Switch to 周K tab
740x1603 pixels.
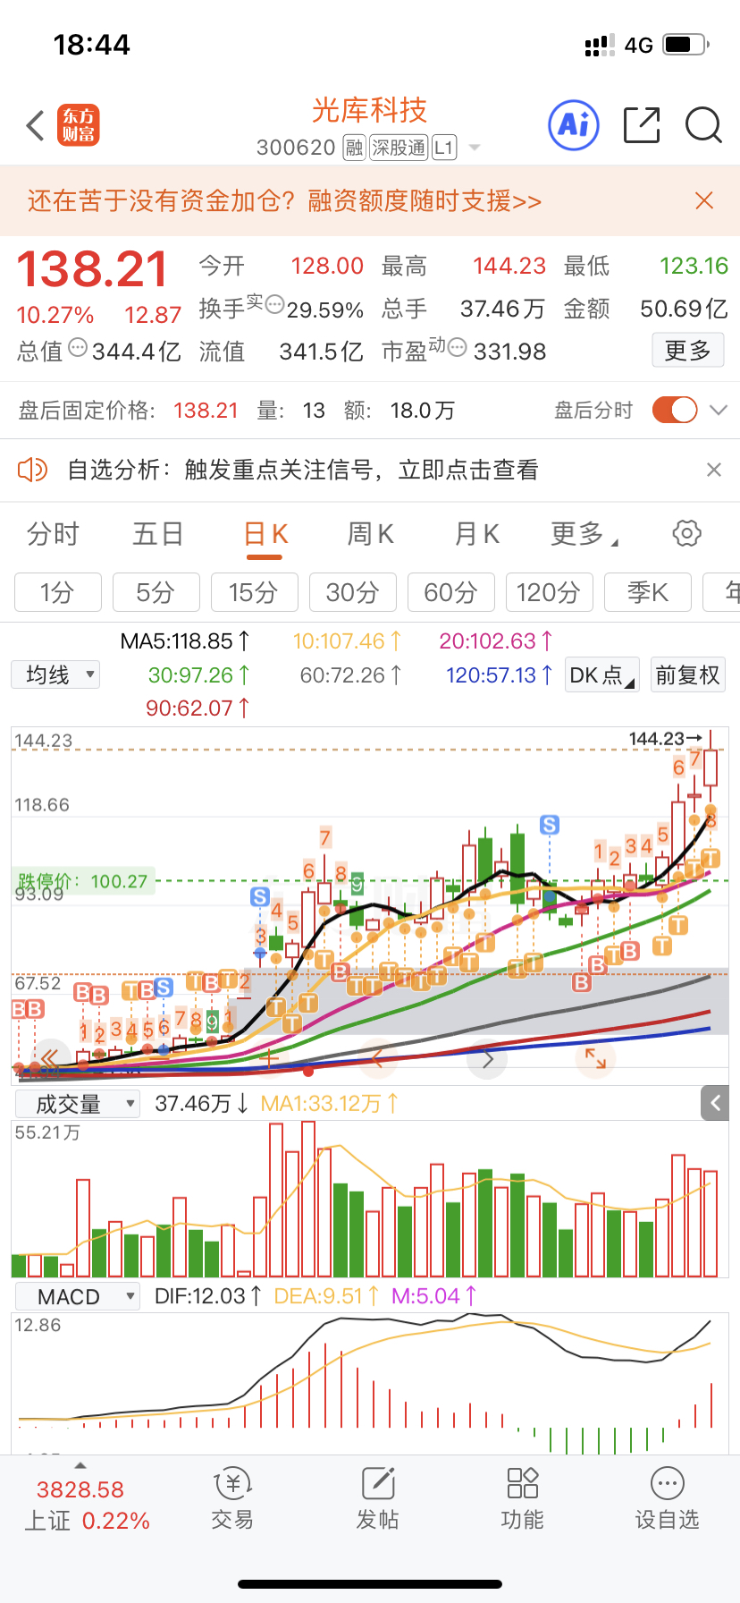(370, 534)
